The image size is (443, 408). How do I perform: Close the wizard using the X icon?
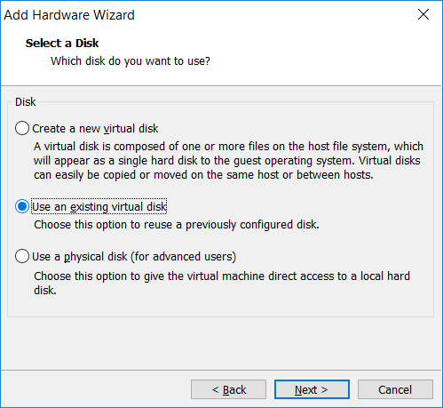(x=423, y=14)
